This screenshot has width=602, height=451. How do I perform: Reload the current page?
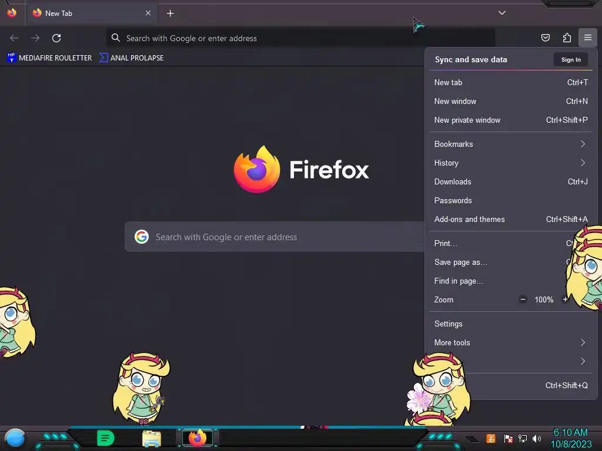(56, 38)
